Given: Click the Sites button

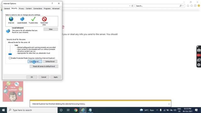Looking at the screenshot, I should (x=51, y=29).
